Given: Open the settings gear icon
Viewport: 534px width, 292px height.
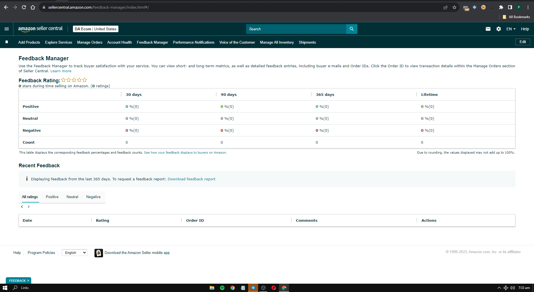Looking at the screenshot, I should [499, 29].
